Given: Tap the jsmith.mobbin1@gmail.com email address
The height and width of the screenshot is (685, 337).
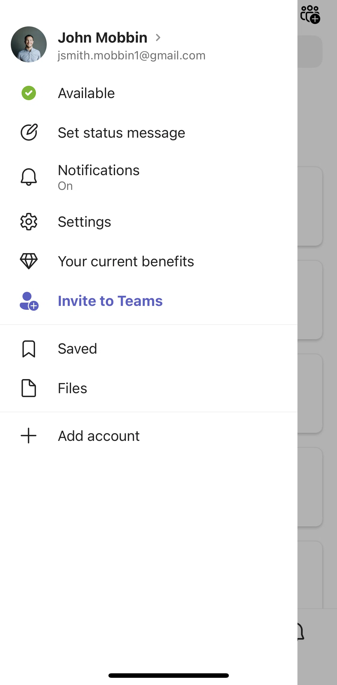Looking at the screenshot, I should [x=132, y=55].
